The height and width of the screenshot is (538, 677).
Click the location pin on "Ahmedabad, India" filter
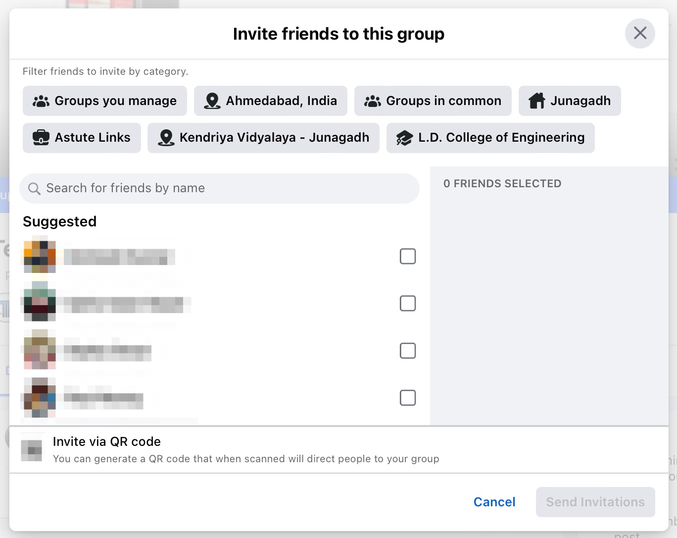click(x=212, y=101)
